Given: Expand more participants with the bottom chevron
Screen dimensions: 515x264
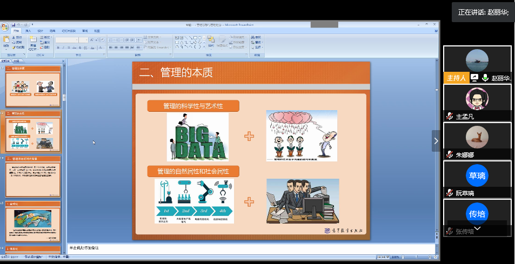Looking at the screenshot, I should (477, 229).
